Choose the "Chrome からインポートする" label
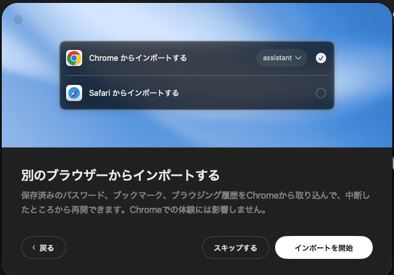 coord(138,58)
